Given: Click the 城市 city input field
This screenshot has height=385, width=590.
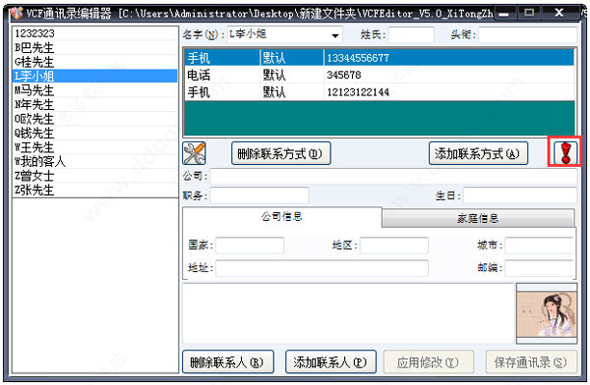Looking at the screenshot, I should point(539,246).
